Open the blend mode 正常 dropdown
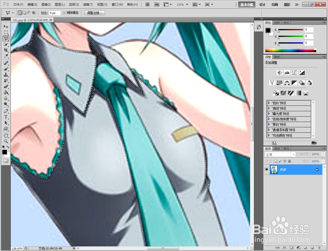 tap(280, 154)
